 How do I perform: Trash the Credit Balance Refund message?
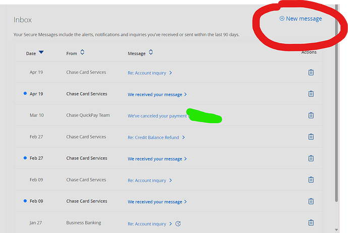(x=311, y=137)
